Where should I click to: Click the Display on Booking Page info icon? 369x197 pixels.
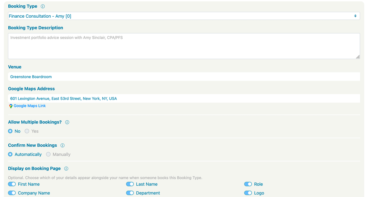(x=66, y=168)
